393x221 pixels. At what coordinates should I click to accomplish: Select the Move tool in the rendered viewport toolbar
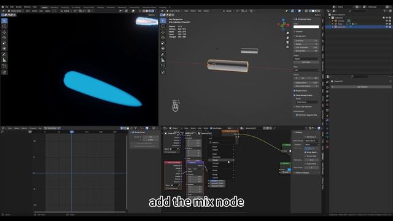click(4, 32)
